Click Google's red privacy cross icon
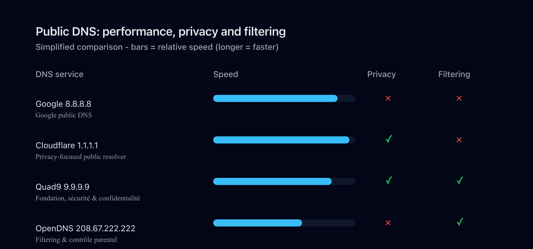The height and width of the screenshot is (249, 533). [388, 98]
